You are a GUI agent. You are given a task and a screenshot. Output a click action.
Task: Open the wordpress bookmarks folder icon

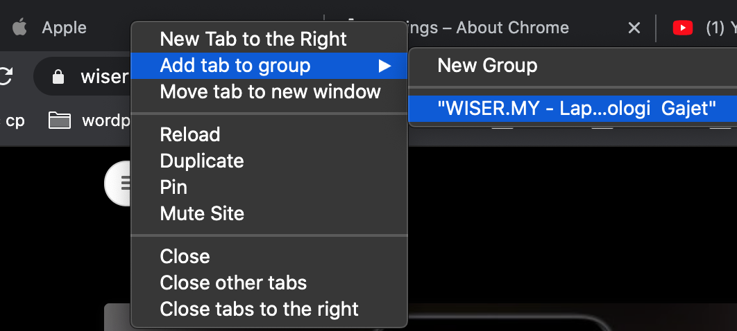click(60, 120)
